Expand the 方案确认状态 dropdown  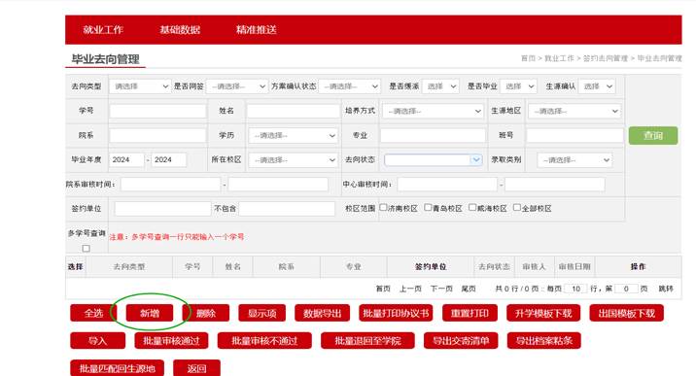(350, 86)
